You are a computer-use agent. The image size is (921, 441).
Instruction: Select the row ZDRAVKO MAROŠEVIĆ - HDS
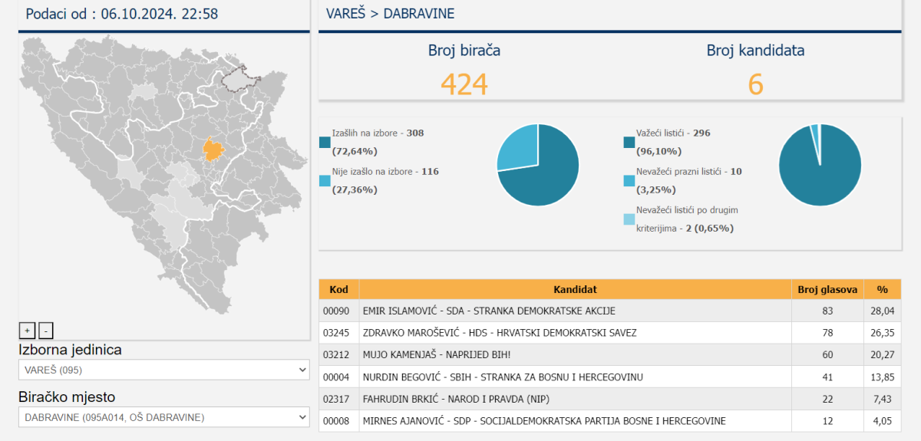click(610, 333)
